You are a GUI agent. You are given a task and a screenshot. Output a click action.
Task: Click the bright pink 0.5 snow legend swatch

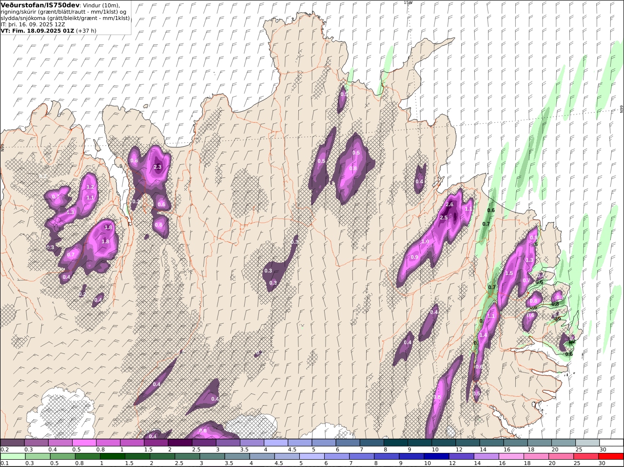click(x=84, y=443)
